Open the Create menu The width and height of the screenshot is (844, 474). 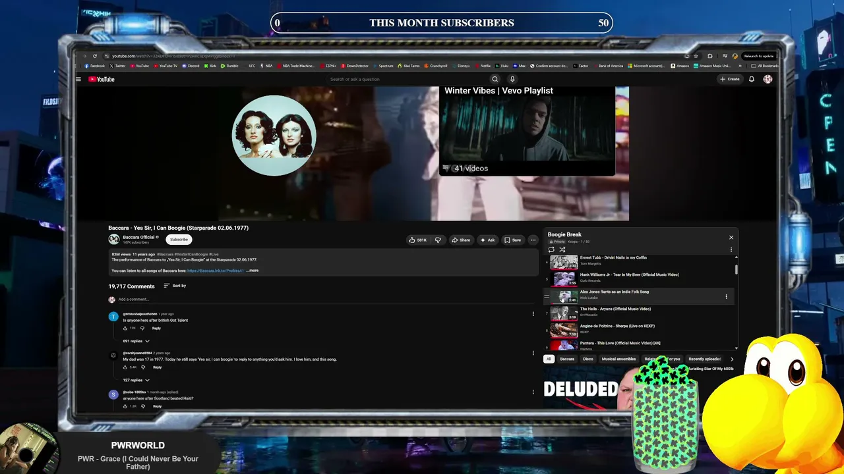coord(730,79)
